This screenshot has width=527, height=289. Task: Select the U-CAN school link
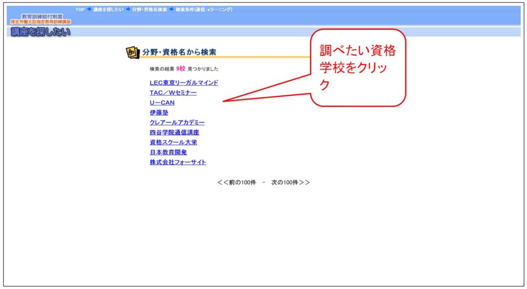(x=162, y=103)
